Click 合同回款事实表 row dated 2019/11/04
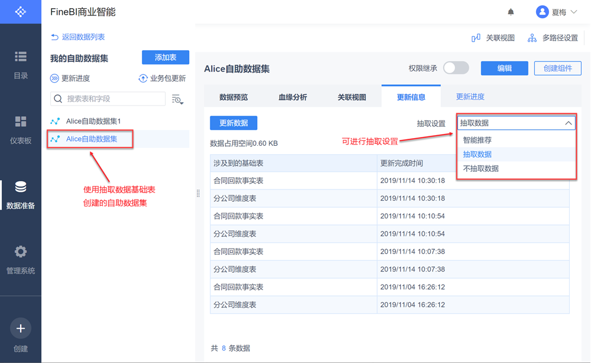 click(389, 287)
